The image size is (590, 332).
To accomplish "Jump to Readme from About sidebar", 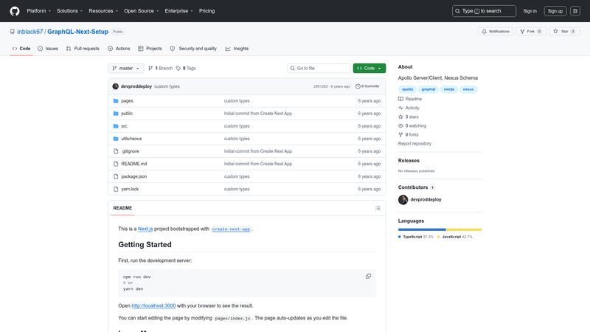I will pyautogui.click(x=410, y=99).
